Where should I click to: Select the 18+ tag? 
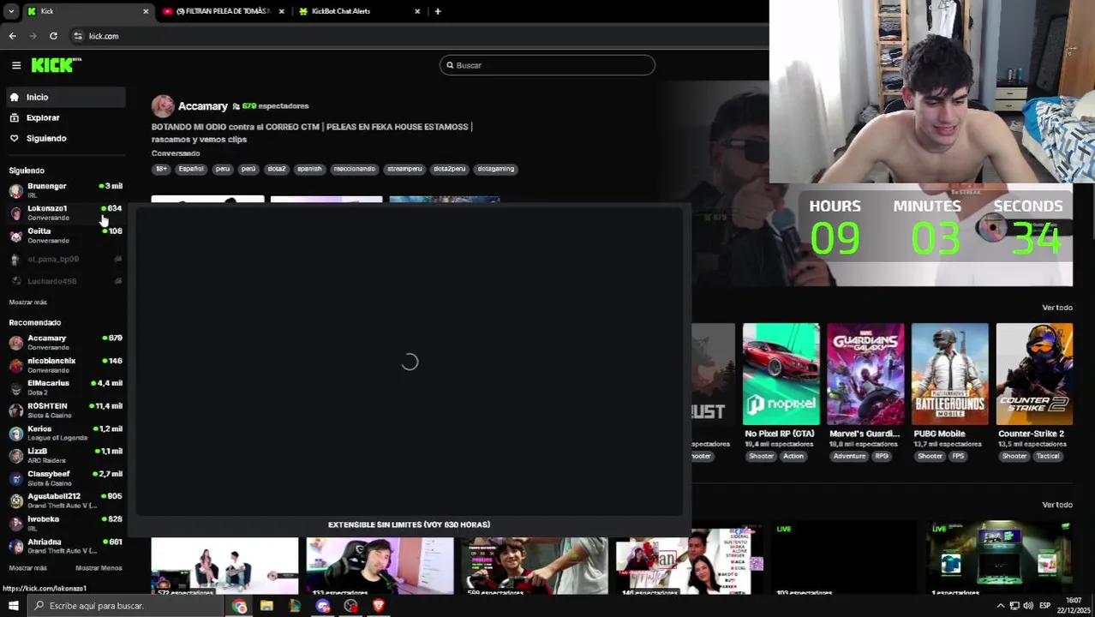161,169
